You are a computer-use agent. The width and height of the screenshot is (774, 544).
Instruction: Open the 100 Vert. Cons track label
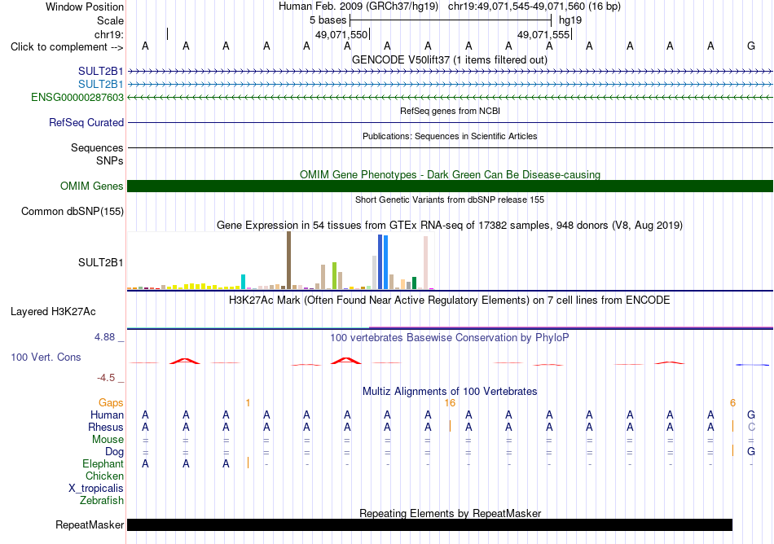click(46, 357)
